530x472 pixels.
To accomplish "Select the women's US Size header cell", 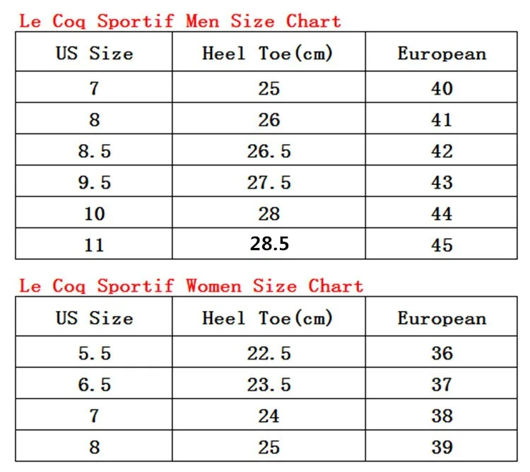I will [94, 317].
